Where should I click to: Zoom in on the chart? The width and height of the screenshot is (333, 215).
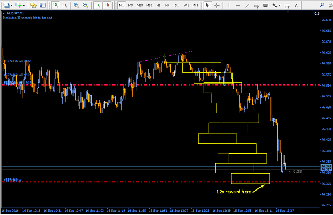coord(76,5)
